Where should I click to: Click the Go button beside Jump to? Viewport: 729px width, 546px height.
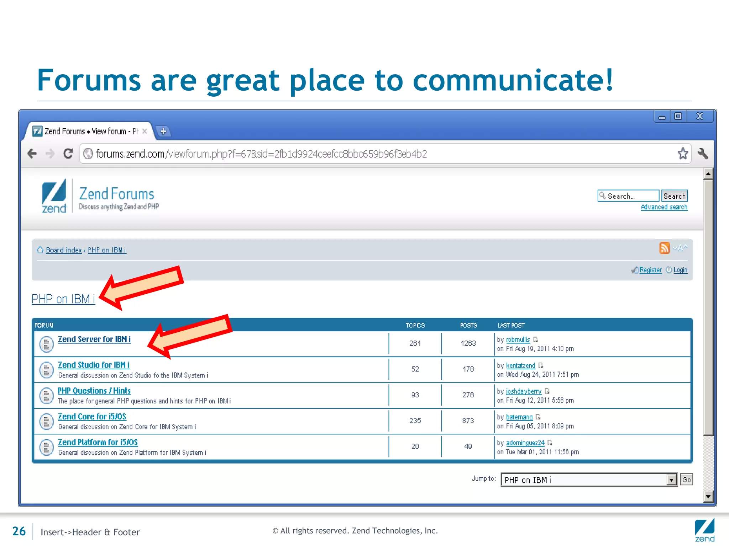[686, 480]
